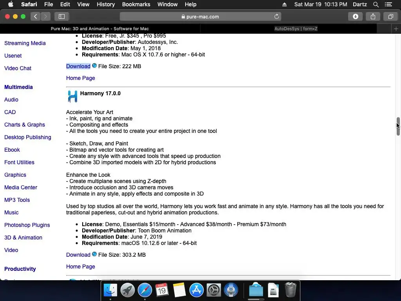Screen dimensions: 401x301
Task: Open the Safari downloads button
Action: [356, 16]
